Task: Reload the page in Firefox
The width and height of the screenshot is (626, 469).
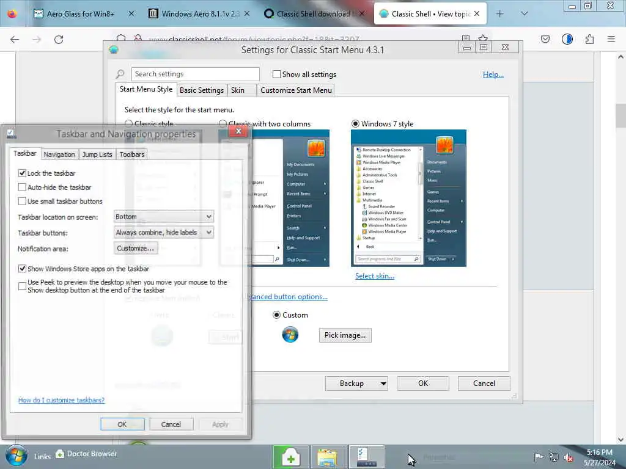Action: coord(59,40)
